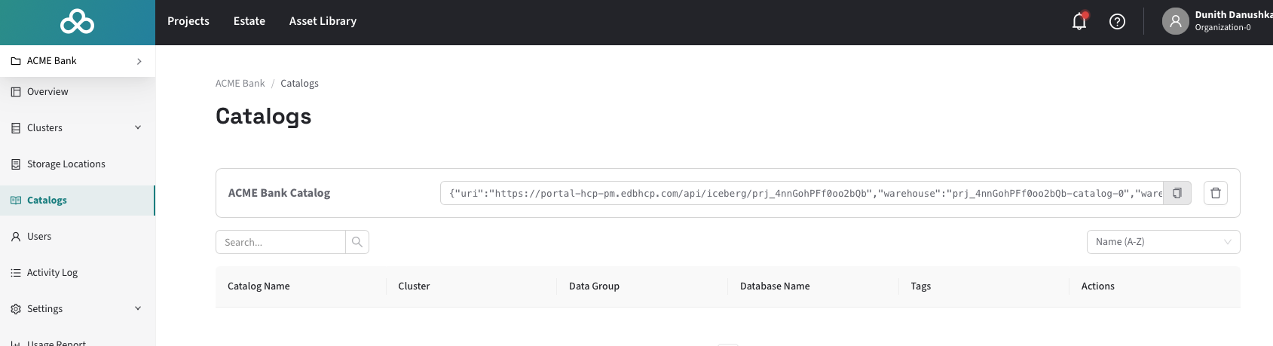Delete the ACME Bank Catalog with trash icon
The width and height of the screenshot is (1273, 346).
click(1216, 193)
